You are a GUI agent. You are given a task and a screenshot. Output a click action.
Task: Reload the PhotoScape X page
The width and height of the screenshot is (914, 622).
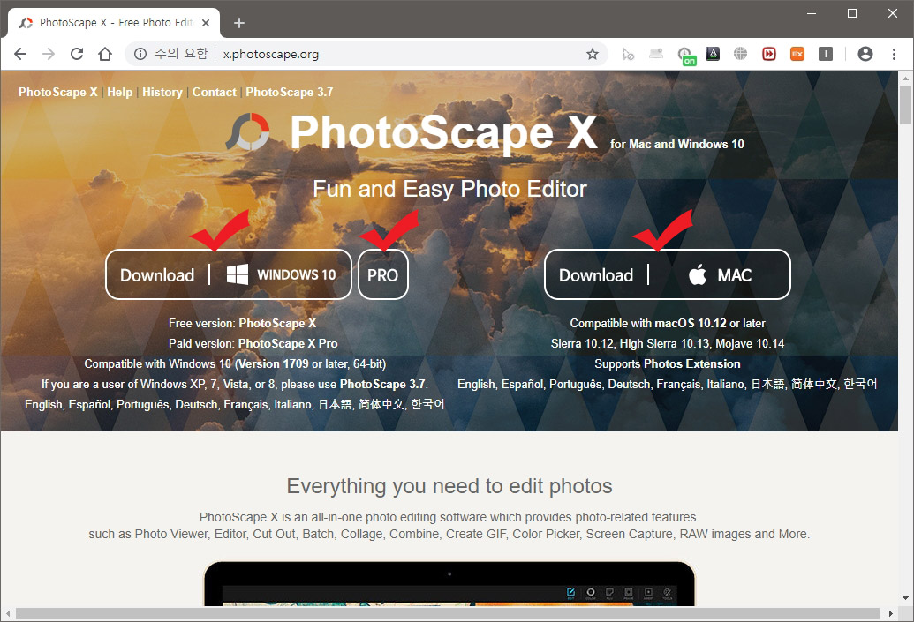tap(77, 54)
